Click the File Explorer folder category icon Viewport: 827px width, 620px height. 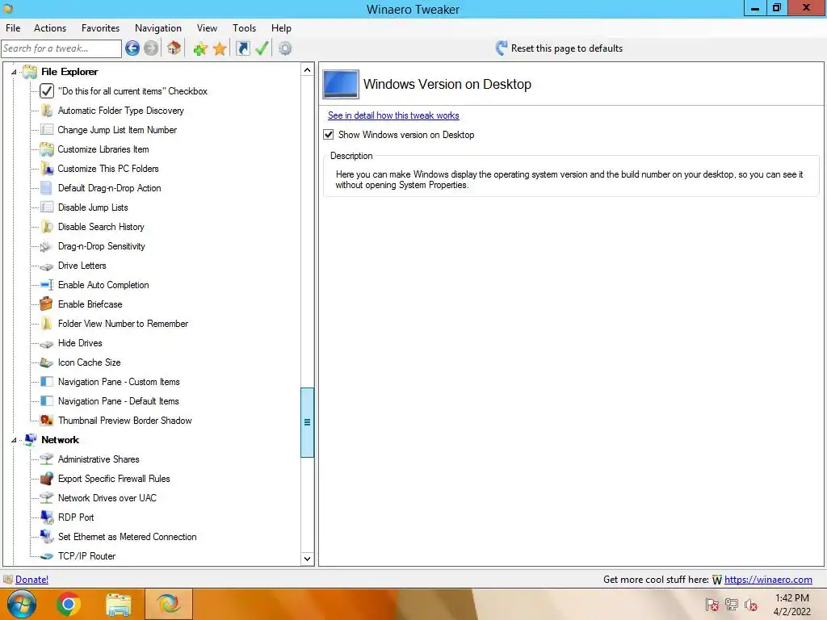(30, 72)
